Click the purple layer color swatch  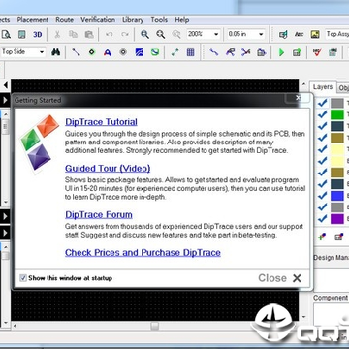[x=337, y=219]
